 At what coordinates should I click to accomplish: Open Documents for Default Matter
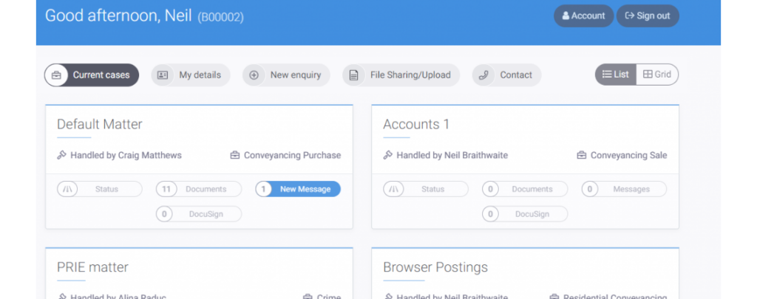click(x=199, y=189)
